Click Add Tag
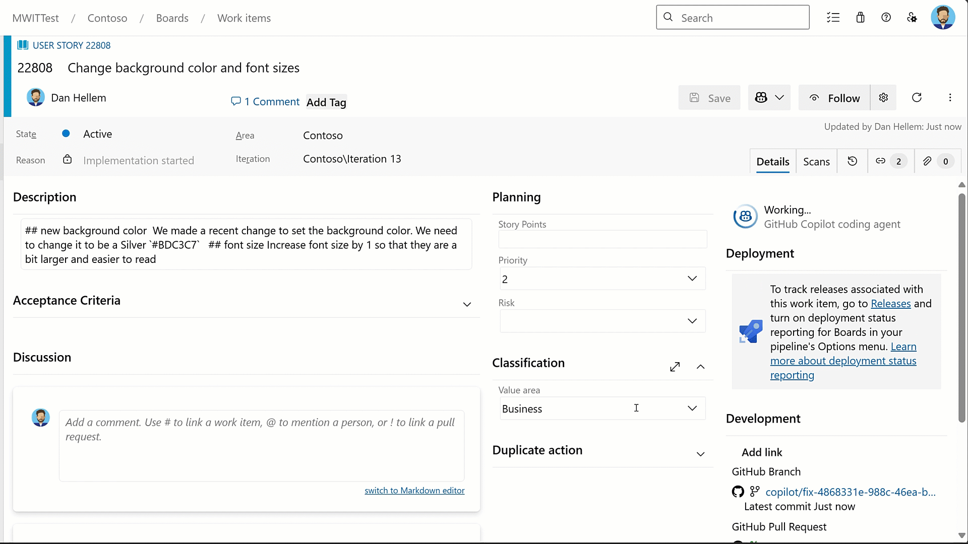Viewport: 968px width, 544px height. click(x=326, y=102)
